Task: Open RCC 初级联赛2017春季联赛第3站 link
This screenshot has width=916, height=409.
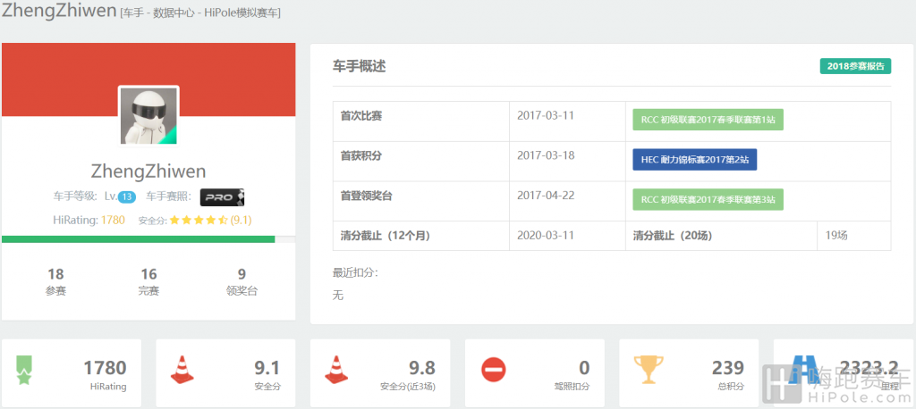Action: coord(708,199)
